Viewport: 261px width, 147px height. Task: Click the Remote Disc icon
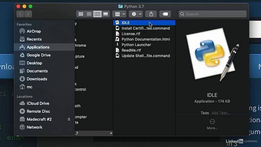coord(22,111)
